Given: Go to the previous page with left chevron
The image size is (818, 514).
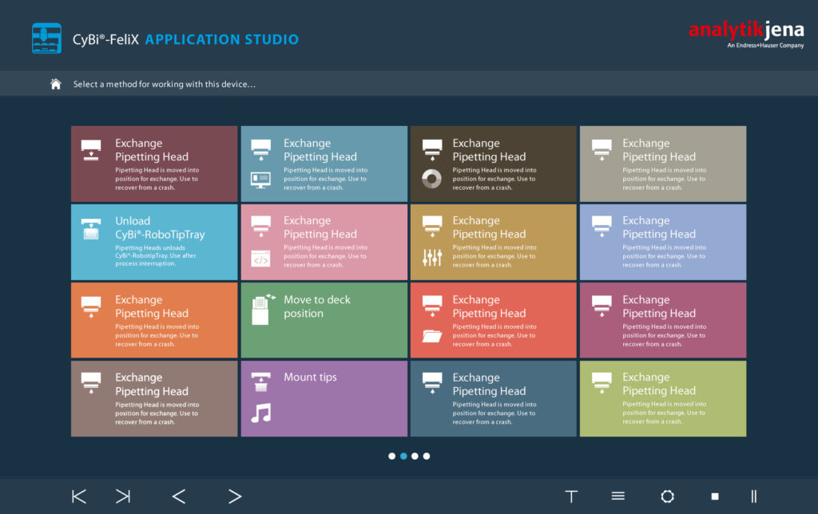Looking at the screenshot, I should pos(179,496).
